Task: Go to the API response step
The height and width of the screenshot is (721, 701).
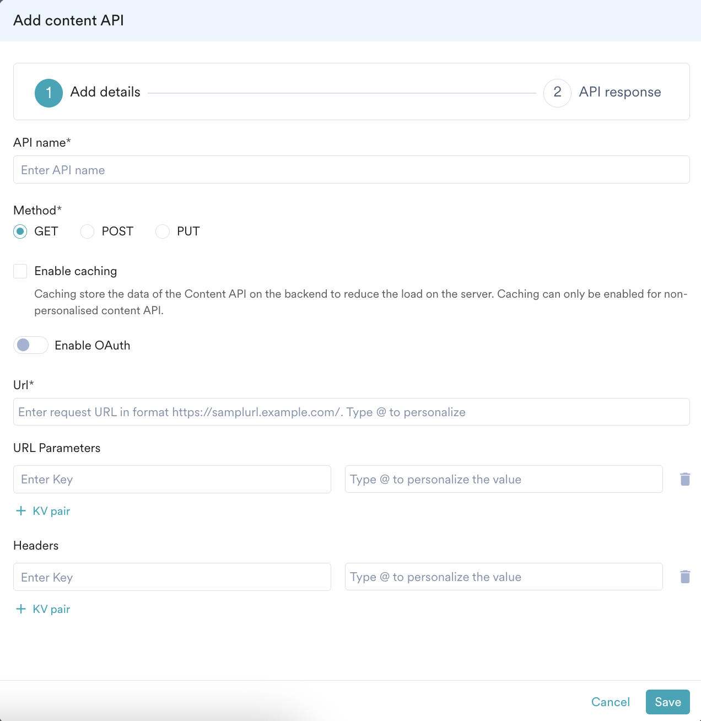Action: (x=619, y=93)
